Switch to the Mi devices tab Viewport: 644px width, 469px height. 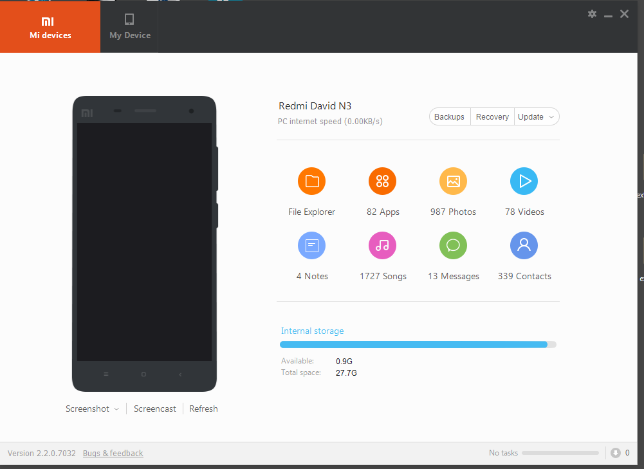pos(50,26)
